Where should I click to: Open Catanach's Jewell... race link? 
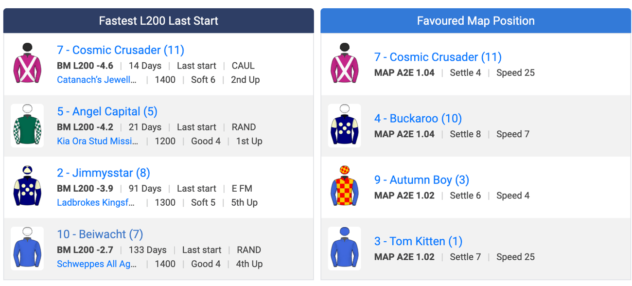click(97, 80)
